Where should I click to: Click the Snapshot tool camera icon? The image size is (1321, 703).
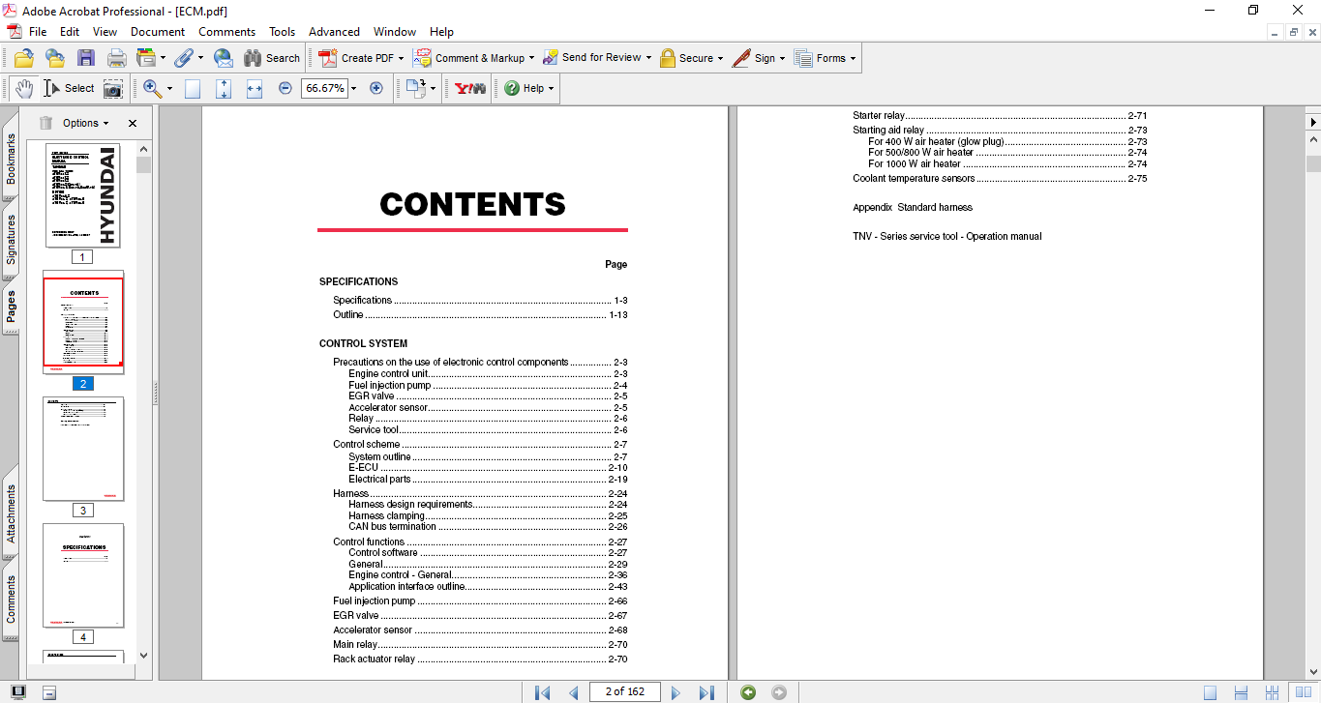(x=113, y=88)
